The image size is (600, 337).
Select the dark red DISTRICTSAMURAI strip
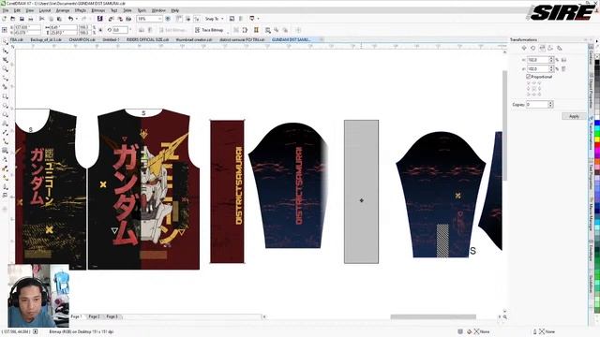tap(227, 192)
